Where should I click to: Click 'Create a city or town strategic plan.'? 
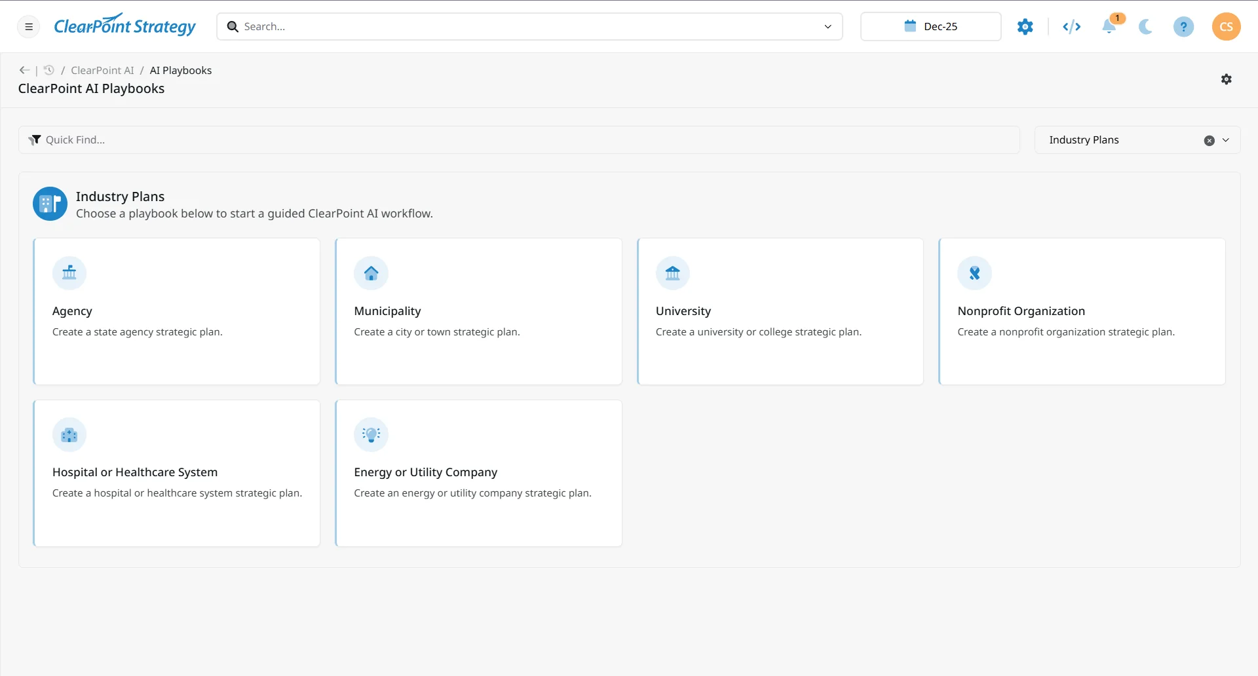pyautogui.click(x=437, y=332)
